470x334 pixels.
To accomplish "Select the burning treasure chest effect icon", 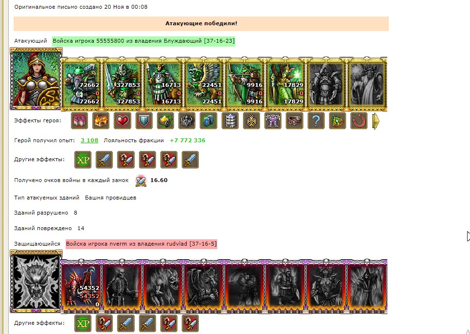I will coord(101,121).
